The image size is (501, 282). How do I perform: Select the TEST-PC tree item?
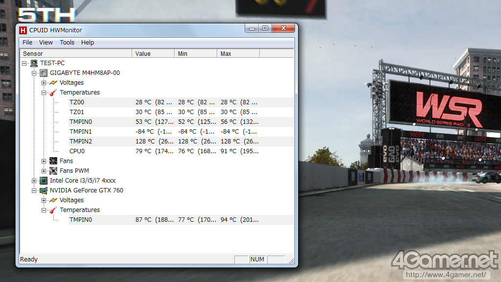point(52,63)
